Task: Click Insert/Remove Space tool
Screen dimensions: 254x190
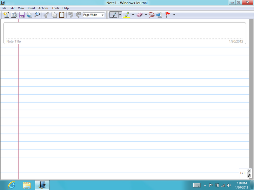Action: point(159,15)
